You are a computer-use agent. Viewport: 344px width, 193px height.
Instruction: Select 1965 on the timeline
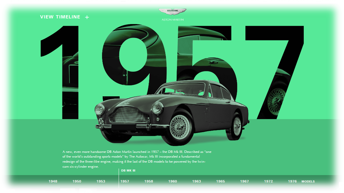pyautogui.click(x=221, y=181)
